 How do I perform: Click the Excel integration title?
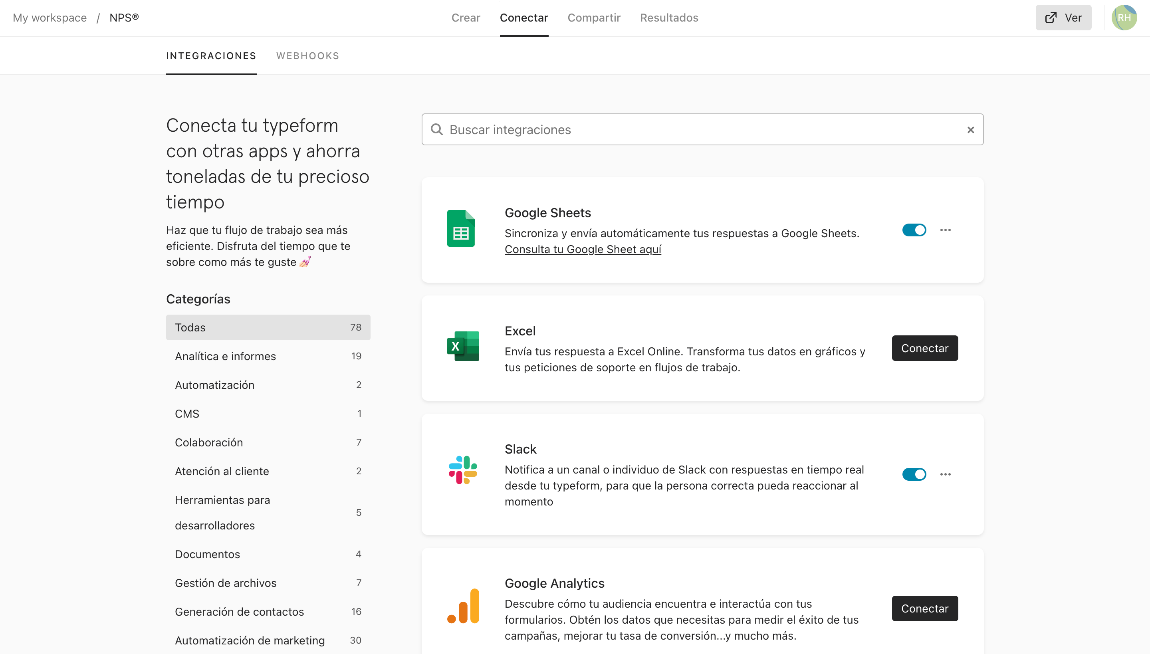(x=520, y=331)
